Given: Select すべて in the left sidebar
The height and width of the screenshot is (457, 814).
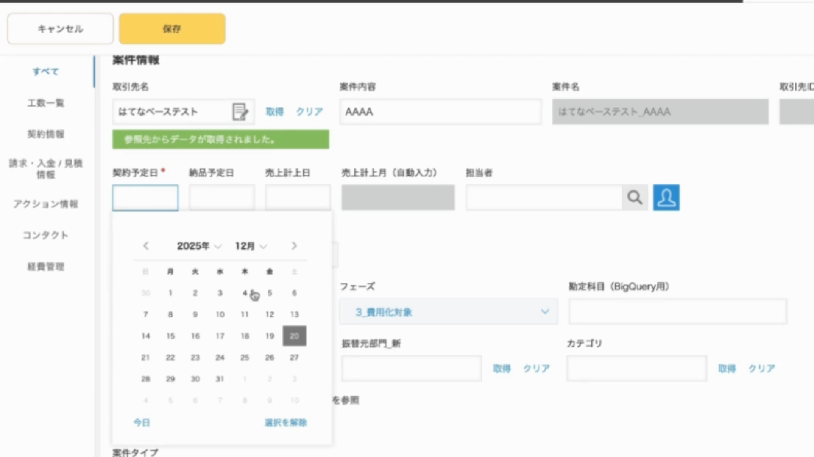Looking at the screenshot, I should click(x=45, y=72).
